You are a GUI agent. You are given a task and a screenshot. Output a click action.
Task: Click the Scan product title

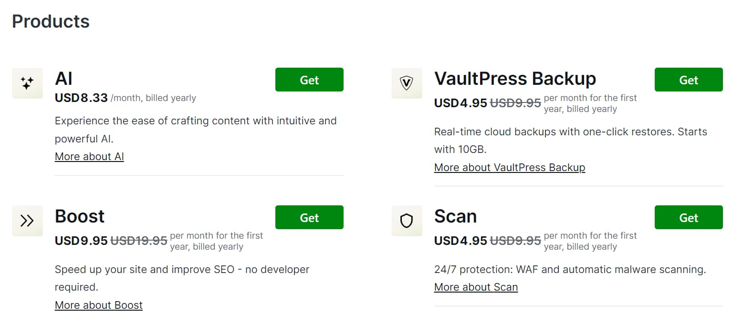[x=455, y=216]
